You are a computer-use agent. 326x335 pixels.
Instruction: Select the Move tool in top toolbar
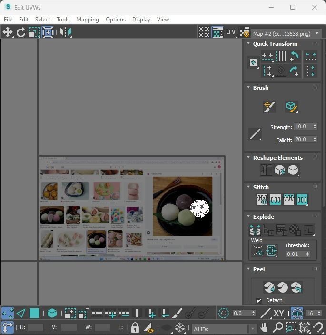(x=8, y=32)
